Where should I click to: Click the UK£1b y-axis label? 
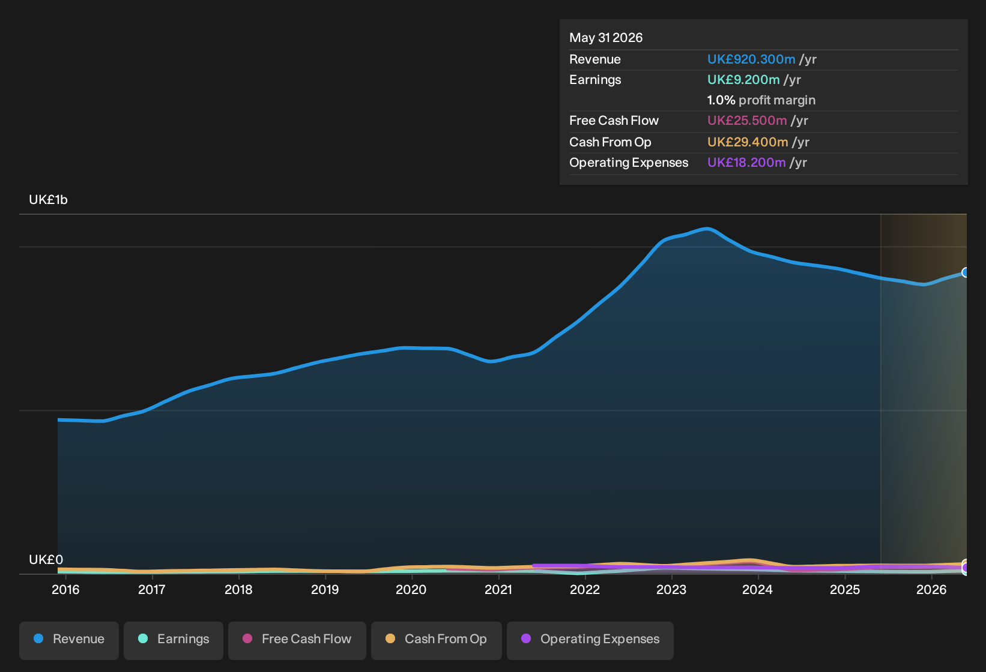(x=48, y=200)
